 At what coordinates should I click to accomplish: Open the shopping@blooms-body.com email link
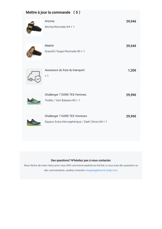pyautogui.click(x=101, y=170)
